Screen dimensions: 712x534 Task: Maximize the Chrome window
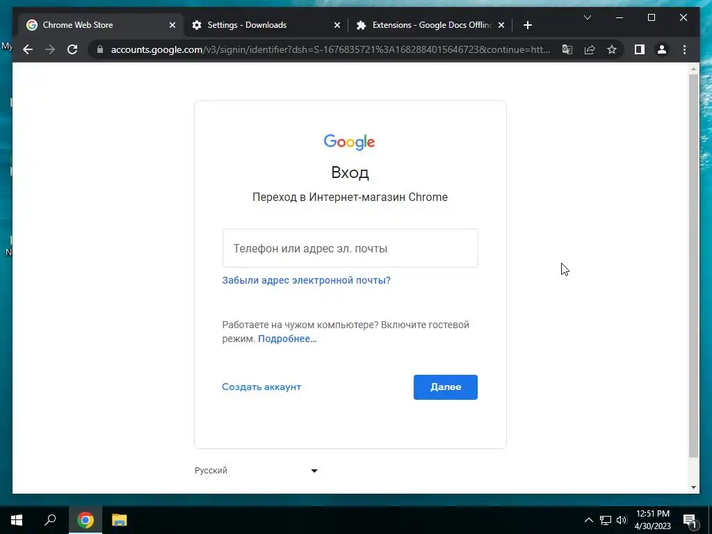[651, 17]
